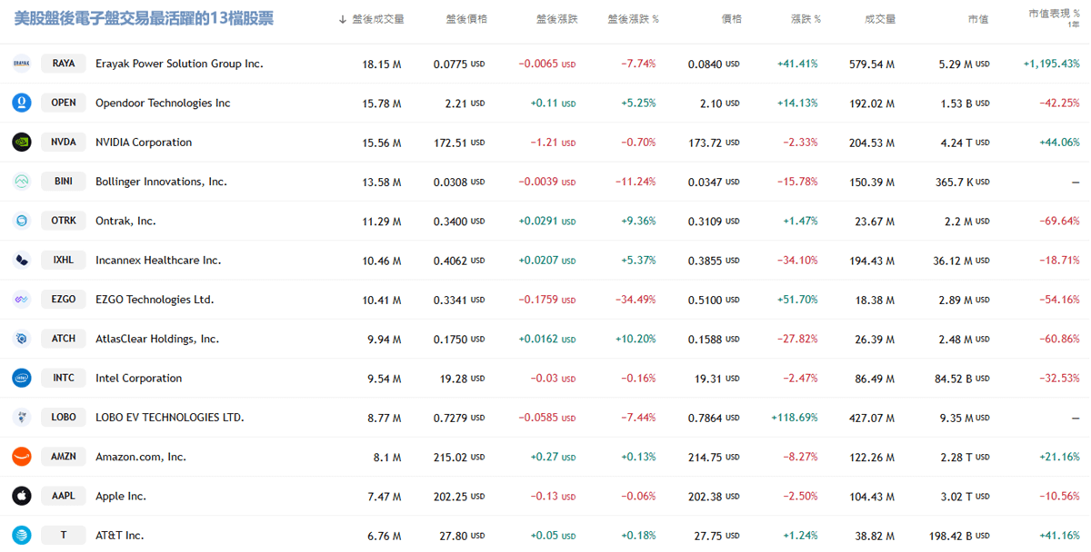The width and height of the screenshot is (1091, 552).
Task: Click EZGO's −34.49% after-hours change
Action: (x=636, y=300)
